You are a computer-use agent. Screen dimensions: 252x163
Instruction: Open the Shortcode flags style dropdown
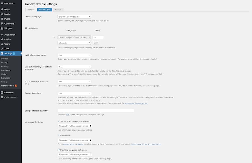(x=75, y=126)
